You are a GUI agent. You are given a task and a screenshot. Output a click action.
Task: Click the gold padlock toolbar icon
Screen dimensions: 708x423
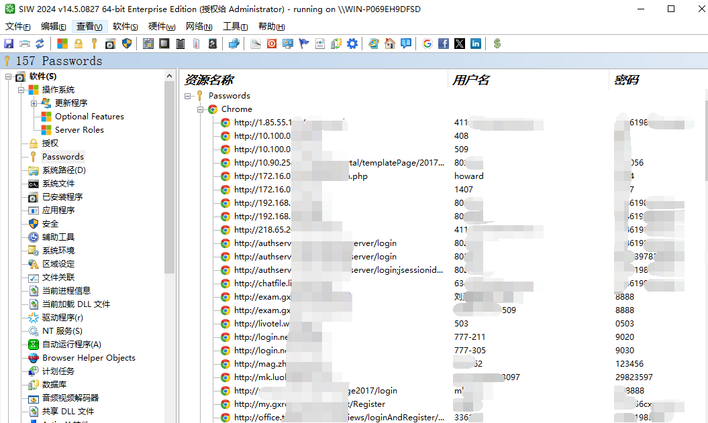(x=79, y=44)
